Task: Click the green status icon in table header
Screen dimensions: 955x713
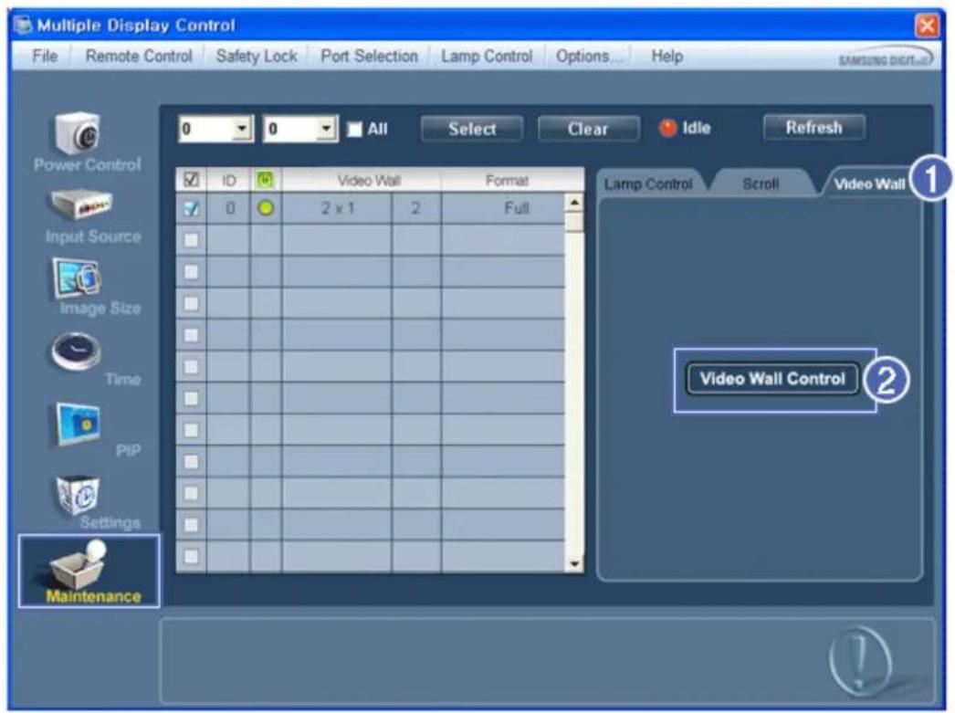Action: (265, 180)
